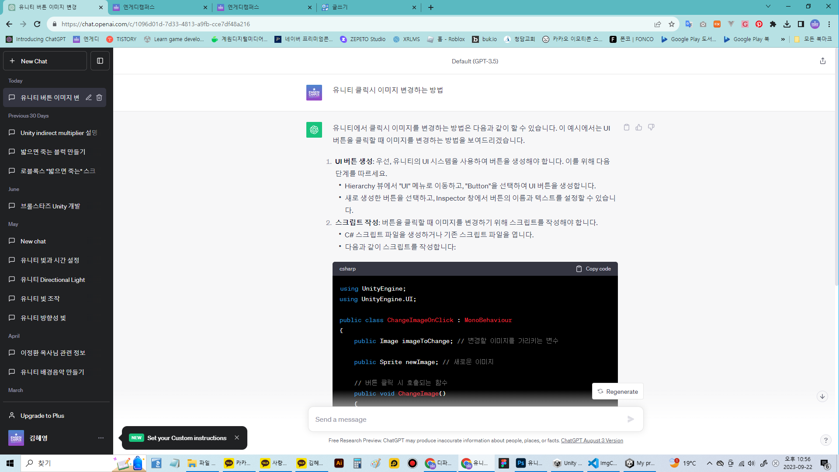Open Figma from the taskbar
Viewport: 839px width, 472px height.
503,463
